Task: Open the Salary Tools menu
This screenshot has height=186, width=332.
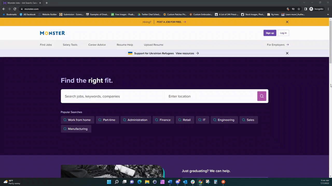Action: tap(70, 45)
